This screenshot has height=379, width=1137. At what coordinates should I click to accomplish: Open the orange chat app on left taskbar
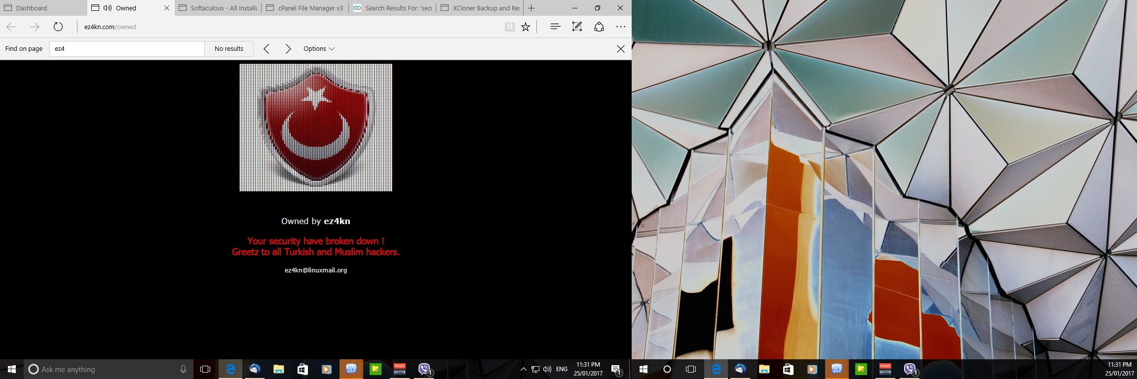[351, 369]
